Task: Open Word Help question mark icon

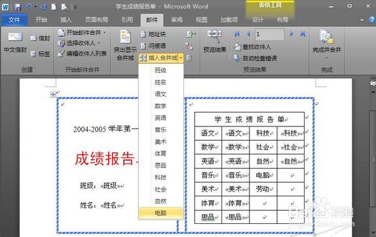Action: (x=372, y=20)
